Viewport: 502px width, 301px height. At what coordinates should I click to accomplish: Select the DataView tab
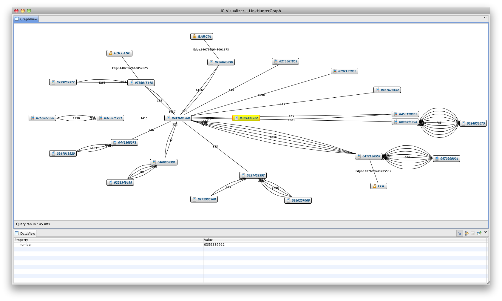pos(25,234)
